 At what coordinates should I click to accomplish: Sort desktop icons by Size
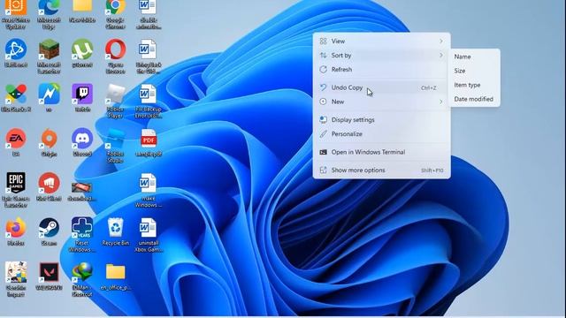click(x=474, y=71)
